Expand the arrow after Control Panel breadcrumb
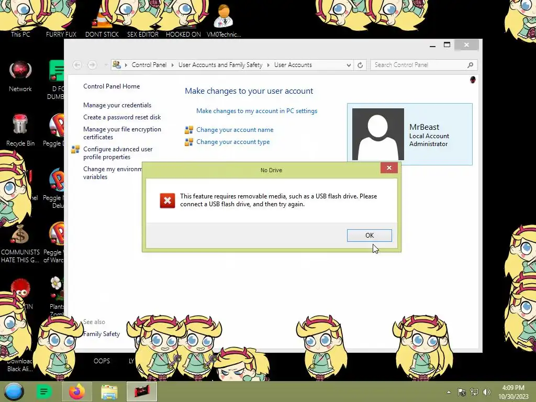Image resolution: width=536 pixels, height=402 pixels. [x=172, y=65]
